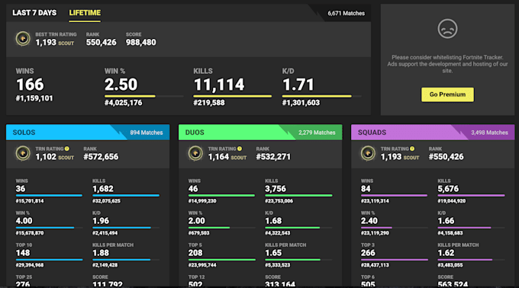Click the Solos Win % value 4.00
This screenshot has width=519, height=288.
pos(24,221)
